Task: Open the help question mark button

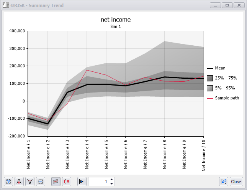Action: pos(8,182)
